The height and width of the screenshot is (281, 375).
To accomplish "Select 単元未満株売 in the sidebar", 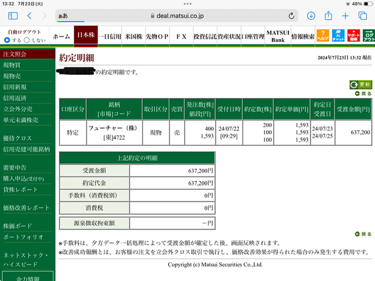I will 21,120.
